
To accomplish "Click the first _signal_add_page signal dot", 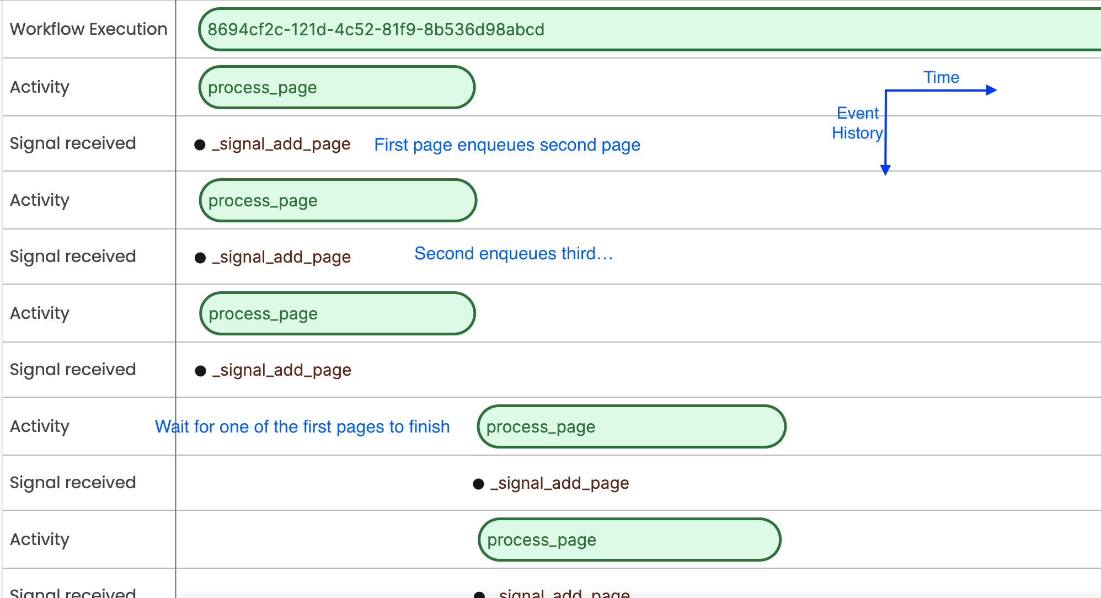I will pyautogui.click(x=200, y=145).
